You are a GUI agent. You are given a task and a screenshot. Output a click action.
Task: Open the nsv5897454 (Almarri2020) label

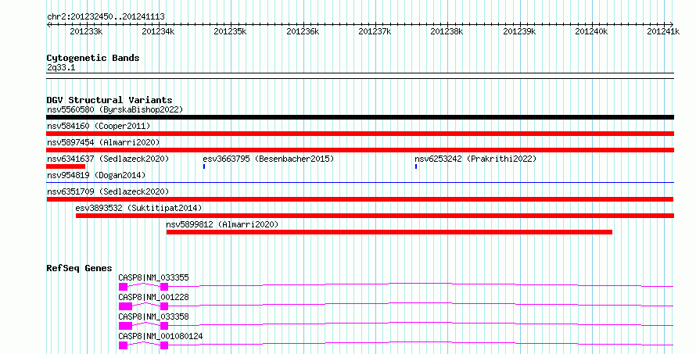click(103, 142)
